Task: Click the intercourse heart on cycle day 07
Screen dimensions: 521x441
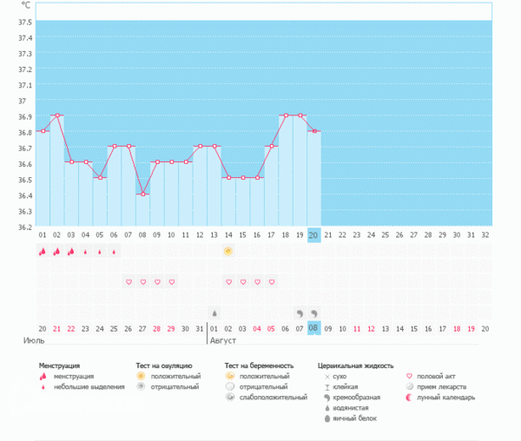Action: 129,282
